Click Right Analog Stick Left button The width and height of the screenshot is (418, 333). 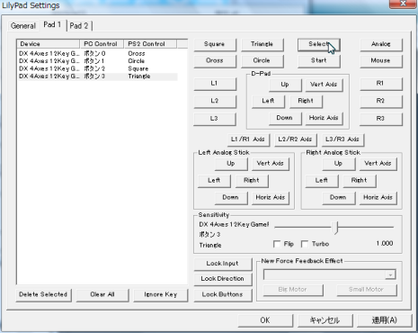(x=322, y=181)
